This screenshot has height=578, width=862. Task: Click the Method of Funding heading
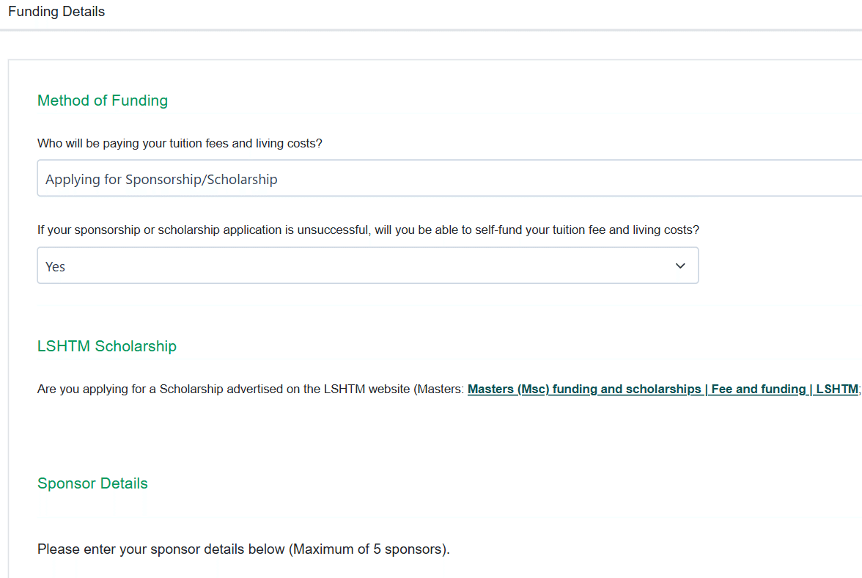point(103,100)
